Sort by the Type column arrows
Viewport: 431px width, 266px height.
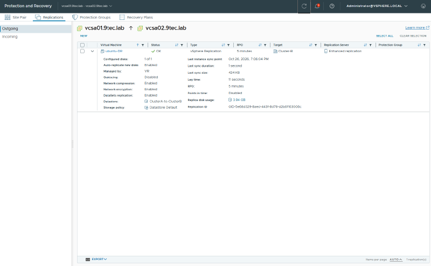point(223,45)
